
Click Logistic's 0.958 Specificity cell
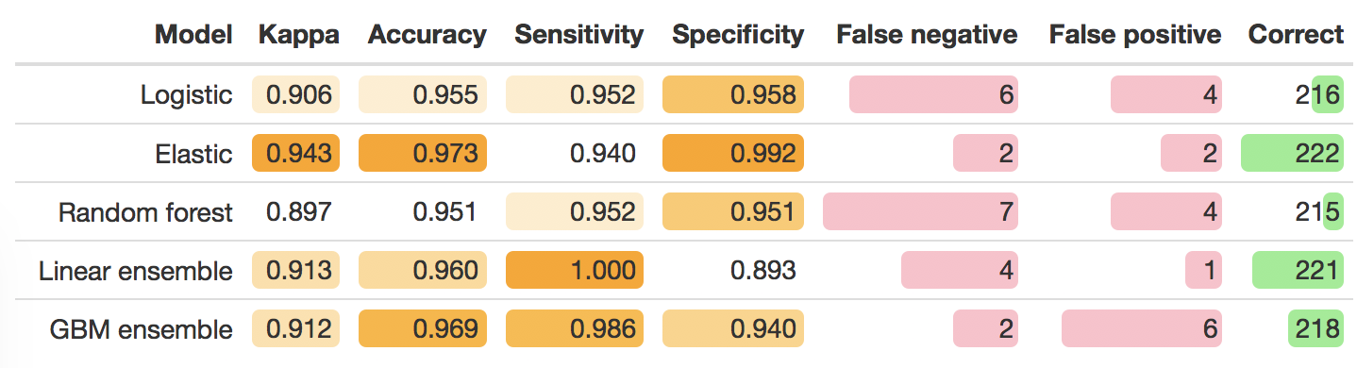tap(733, 94)
